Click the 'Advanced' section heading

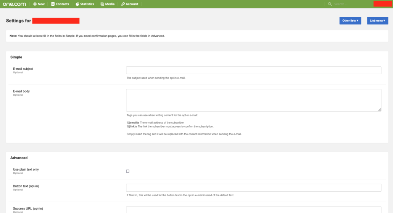point(19,158)
